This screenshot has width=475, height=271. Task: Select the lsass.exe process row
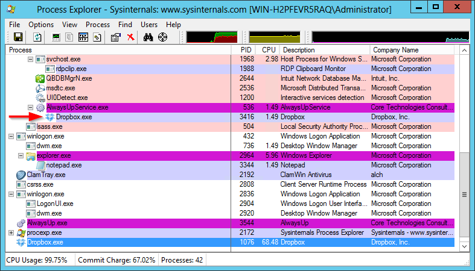[x=230, y=126]
